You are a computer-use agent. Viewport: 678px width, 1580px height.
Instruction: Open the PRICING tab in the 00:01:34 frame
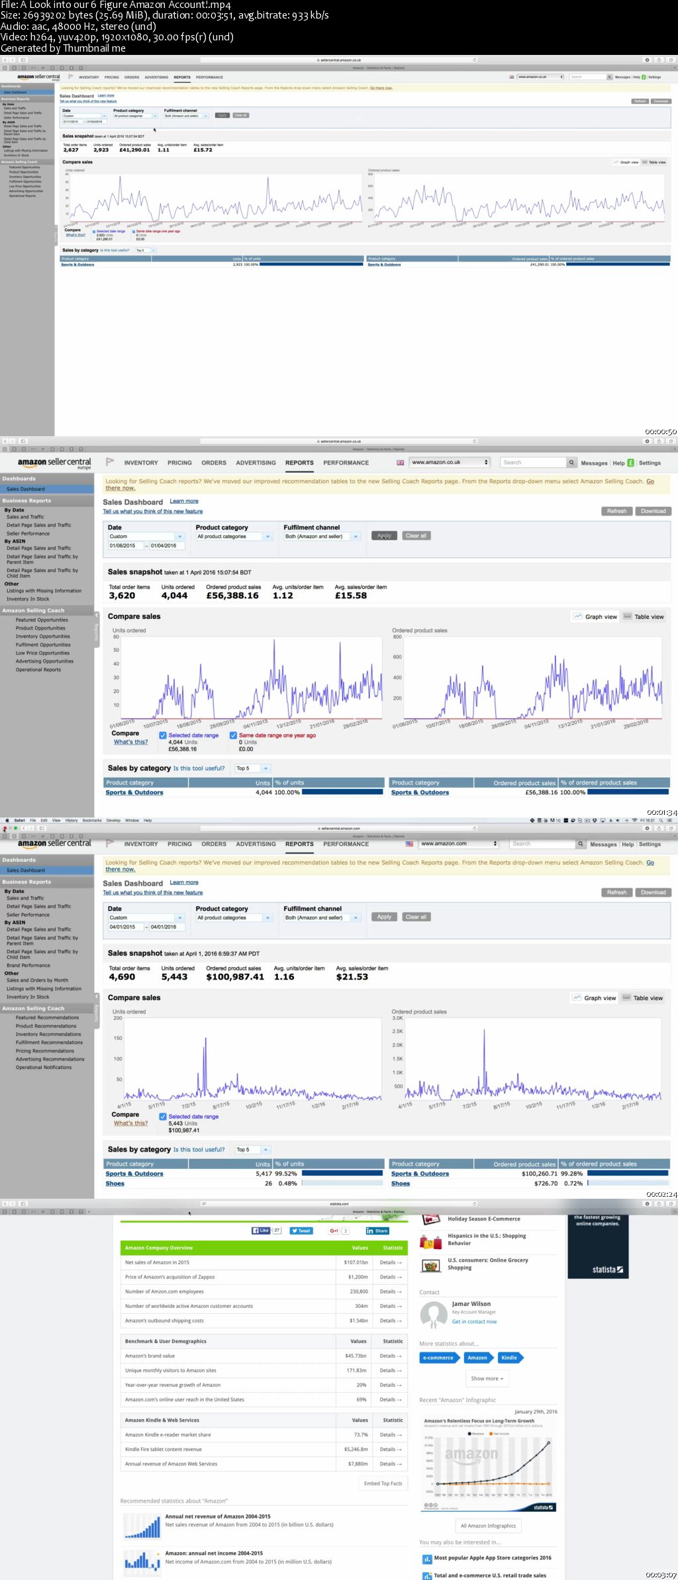click(179, 463)
